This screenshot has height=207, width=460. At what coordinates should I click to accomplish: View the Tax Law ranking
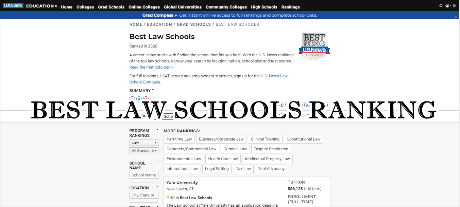click(243, 169)
